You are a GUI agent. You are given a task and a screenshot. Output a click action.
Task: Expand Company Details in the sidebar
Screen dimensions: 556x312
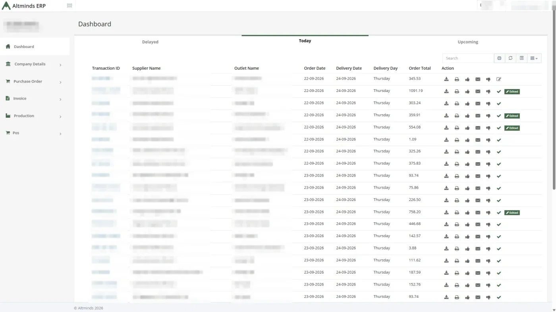(35, 64)
